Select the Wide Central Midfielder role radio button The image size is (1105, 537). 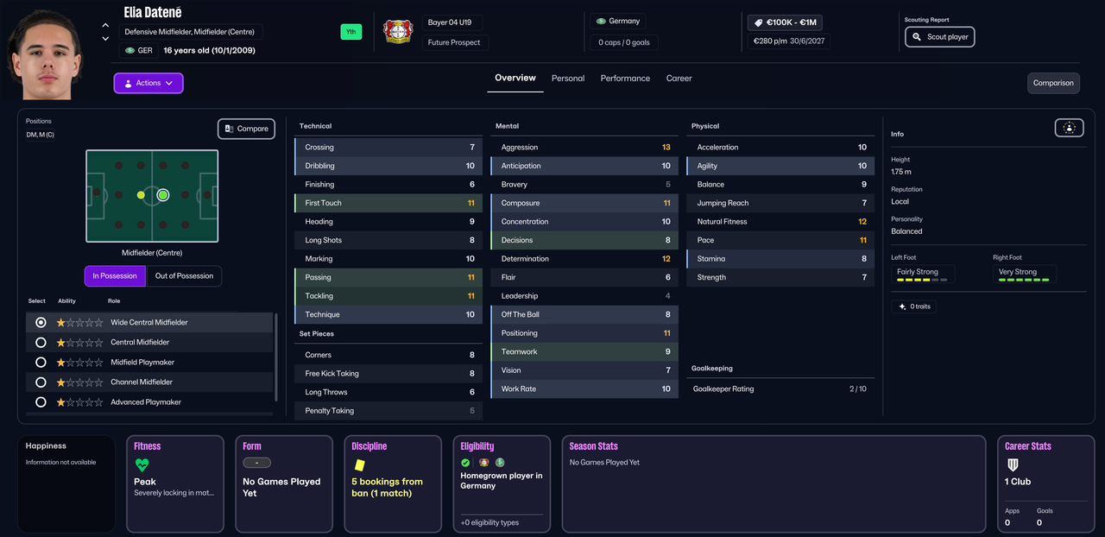tap(41, 322)
